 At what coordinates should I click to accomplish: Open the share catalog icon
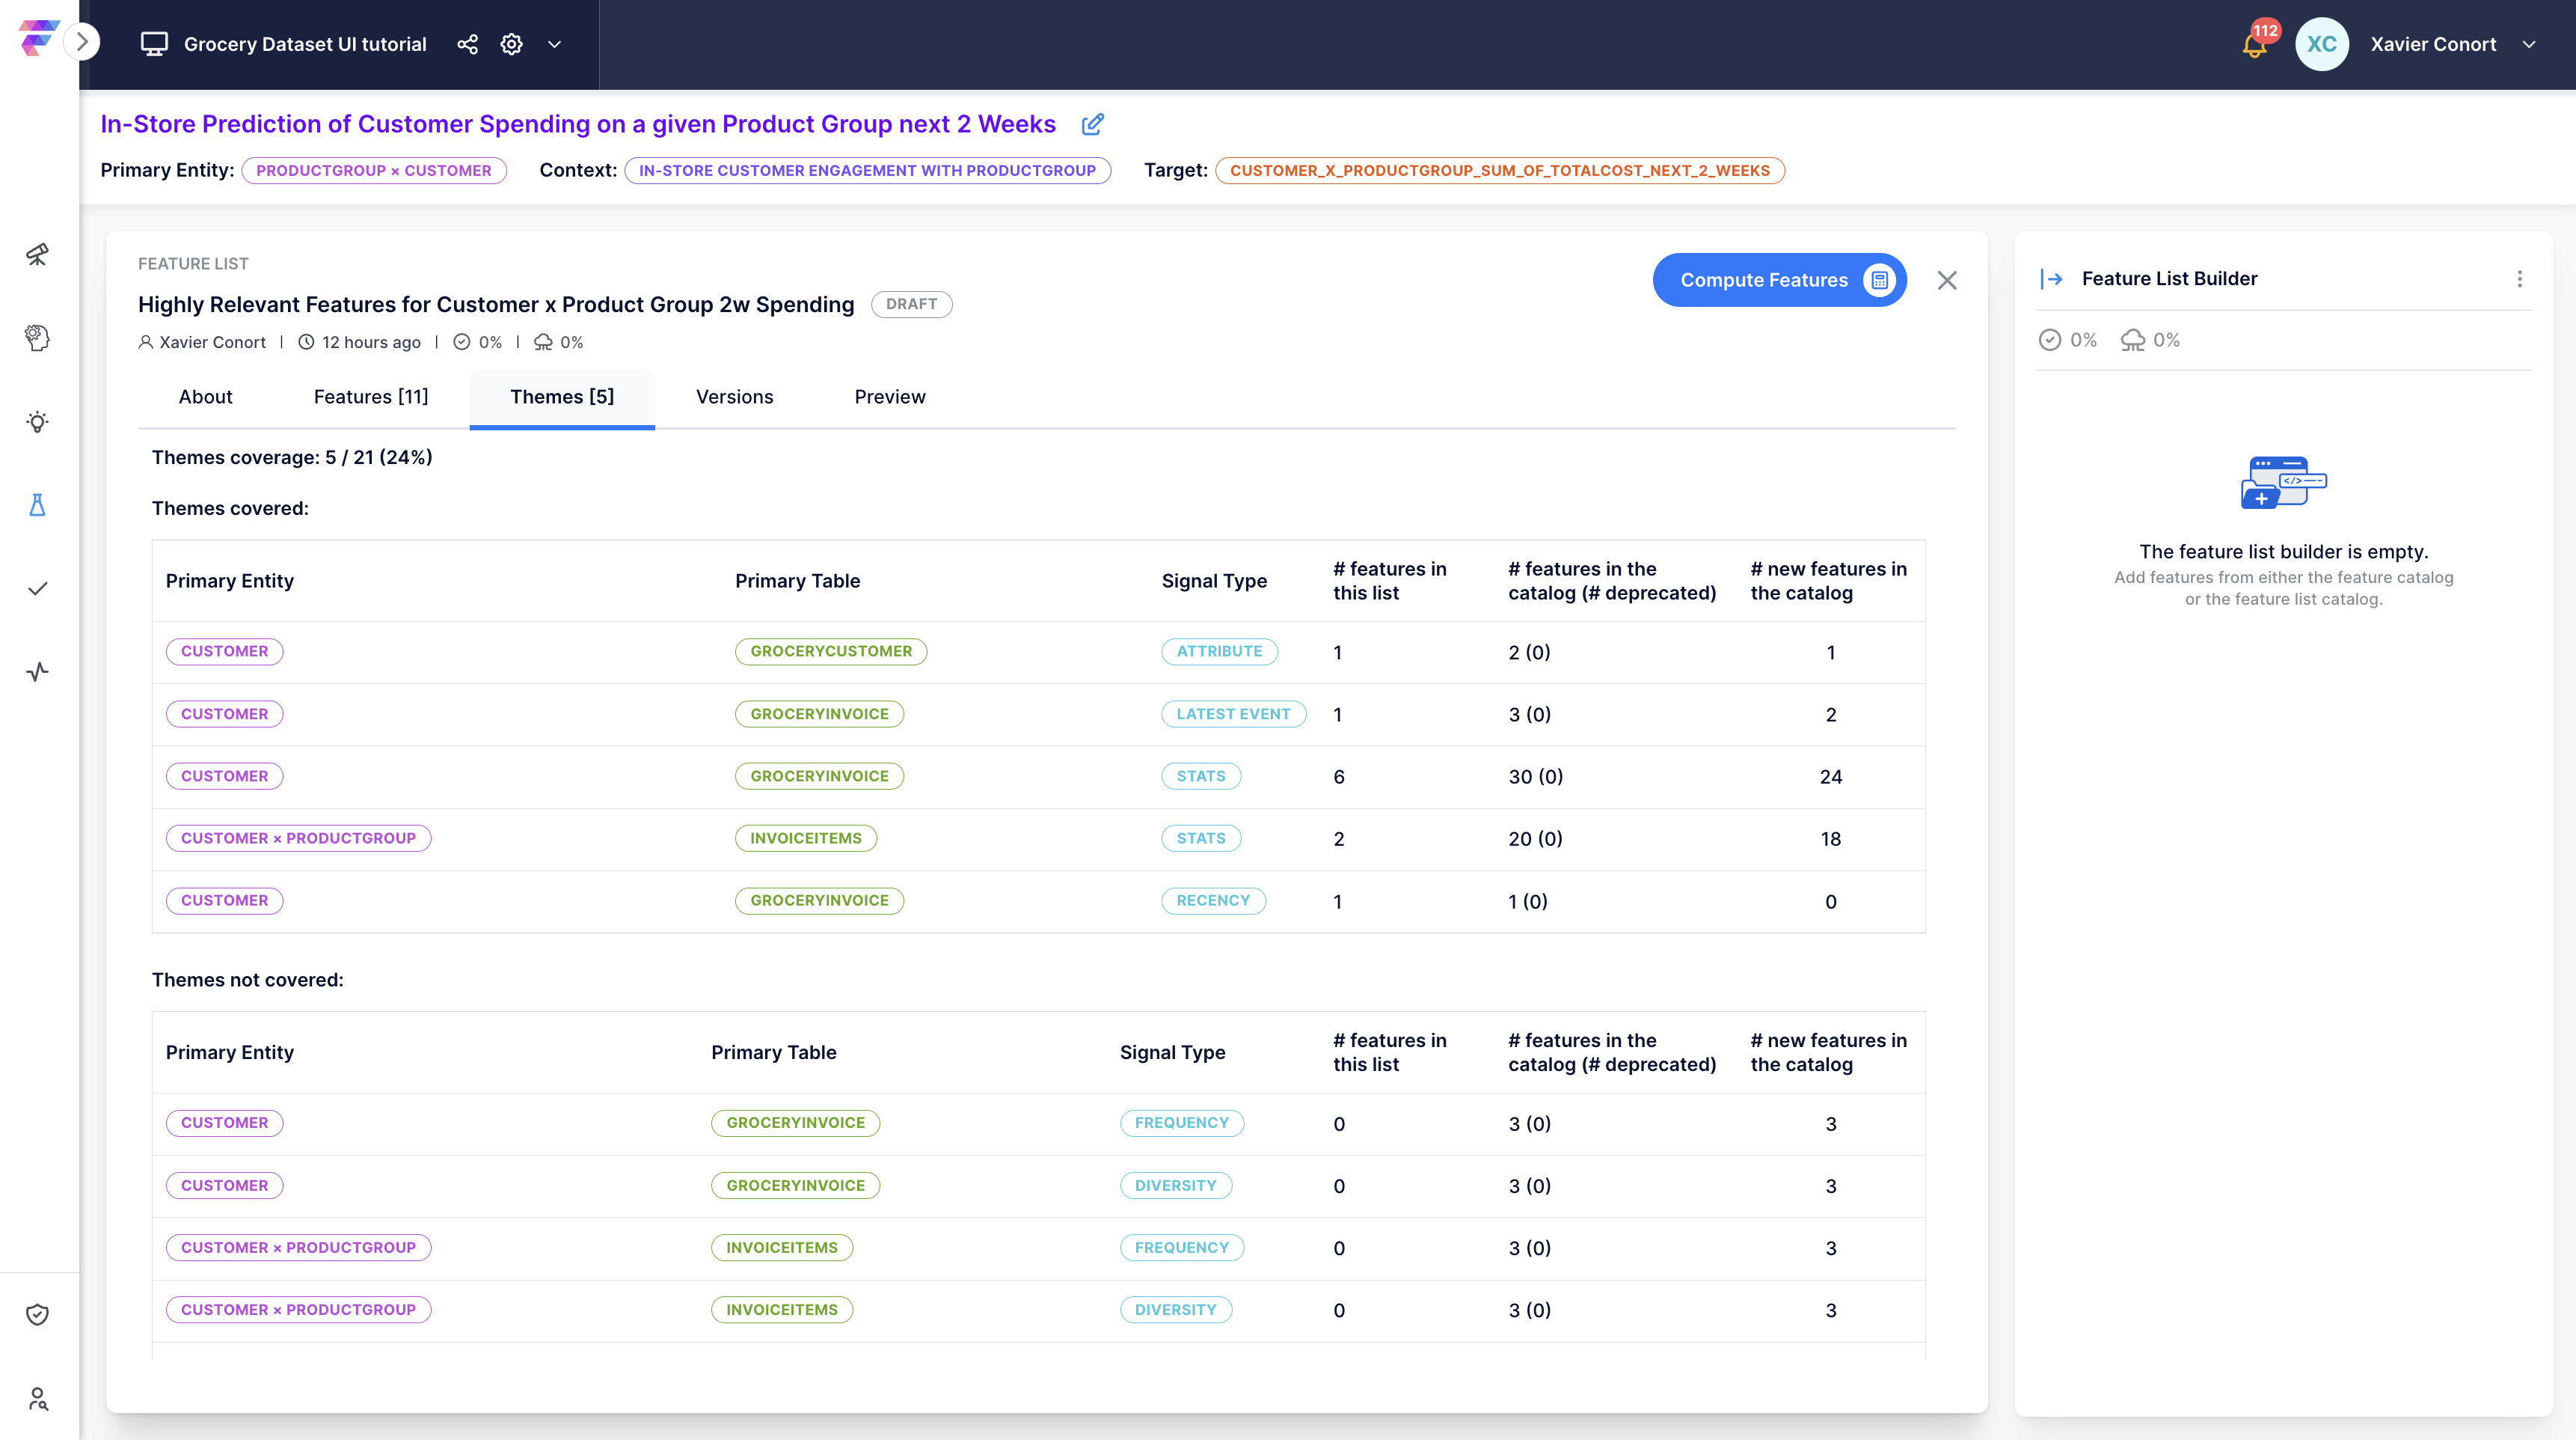(x=467, y=44)
